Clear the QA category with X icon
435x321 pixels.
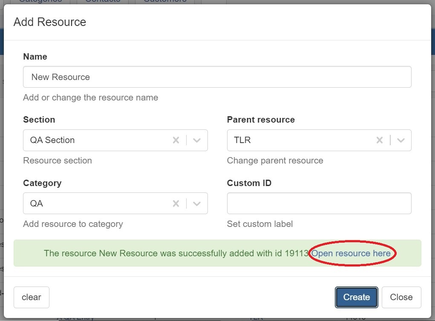[x=176, y=203]
